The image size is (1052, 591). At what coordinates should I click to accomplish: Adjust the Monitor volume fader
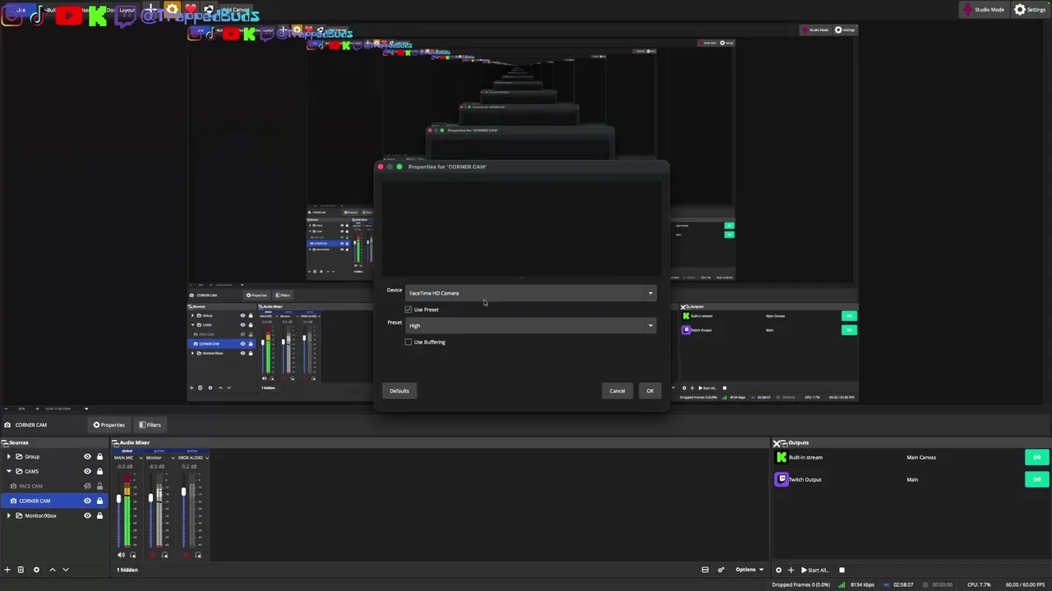pos(150,497)
